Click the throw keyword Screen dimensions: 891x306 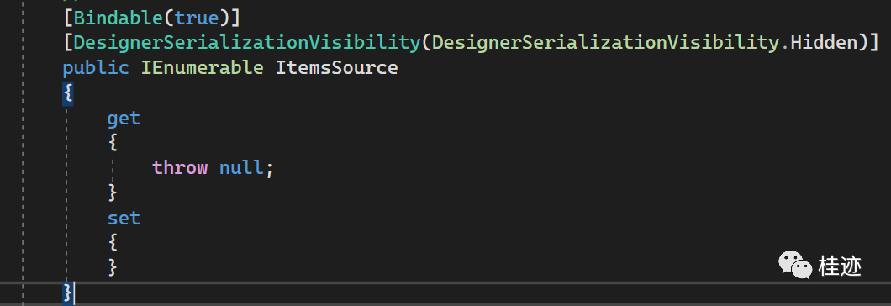(180, 168)
